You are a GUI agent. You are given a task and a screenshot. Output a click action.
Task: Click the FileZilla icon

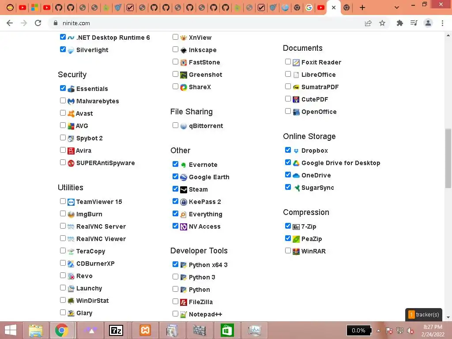pyautogui.click(x=184, y=302)
